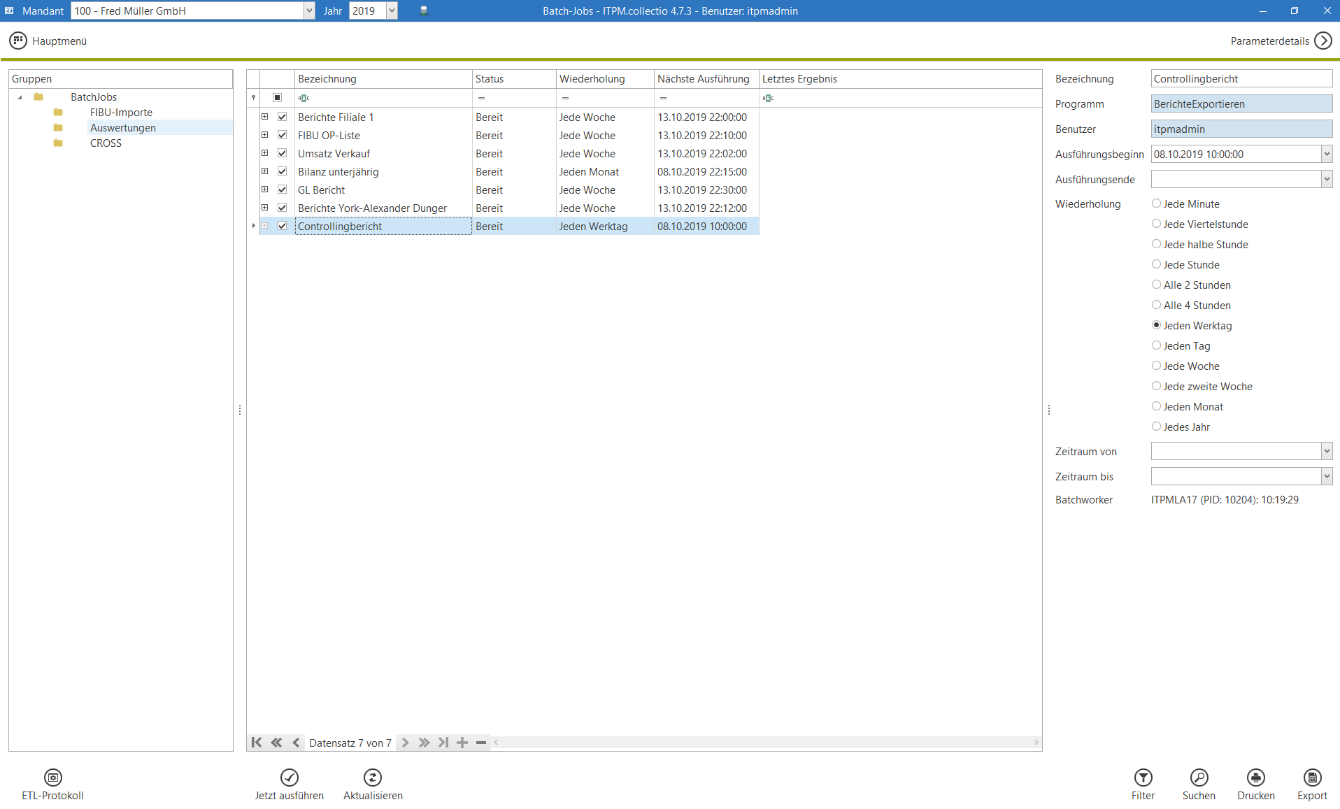This screenshot has width=1340, height=809.
Task: Open the Jahr dropdown
Action: (392, 10)
